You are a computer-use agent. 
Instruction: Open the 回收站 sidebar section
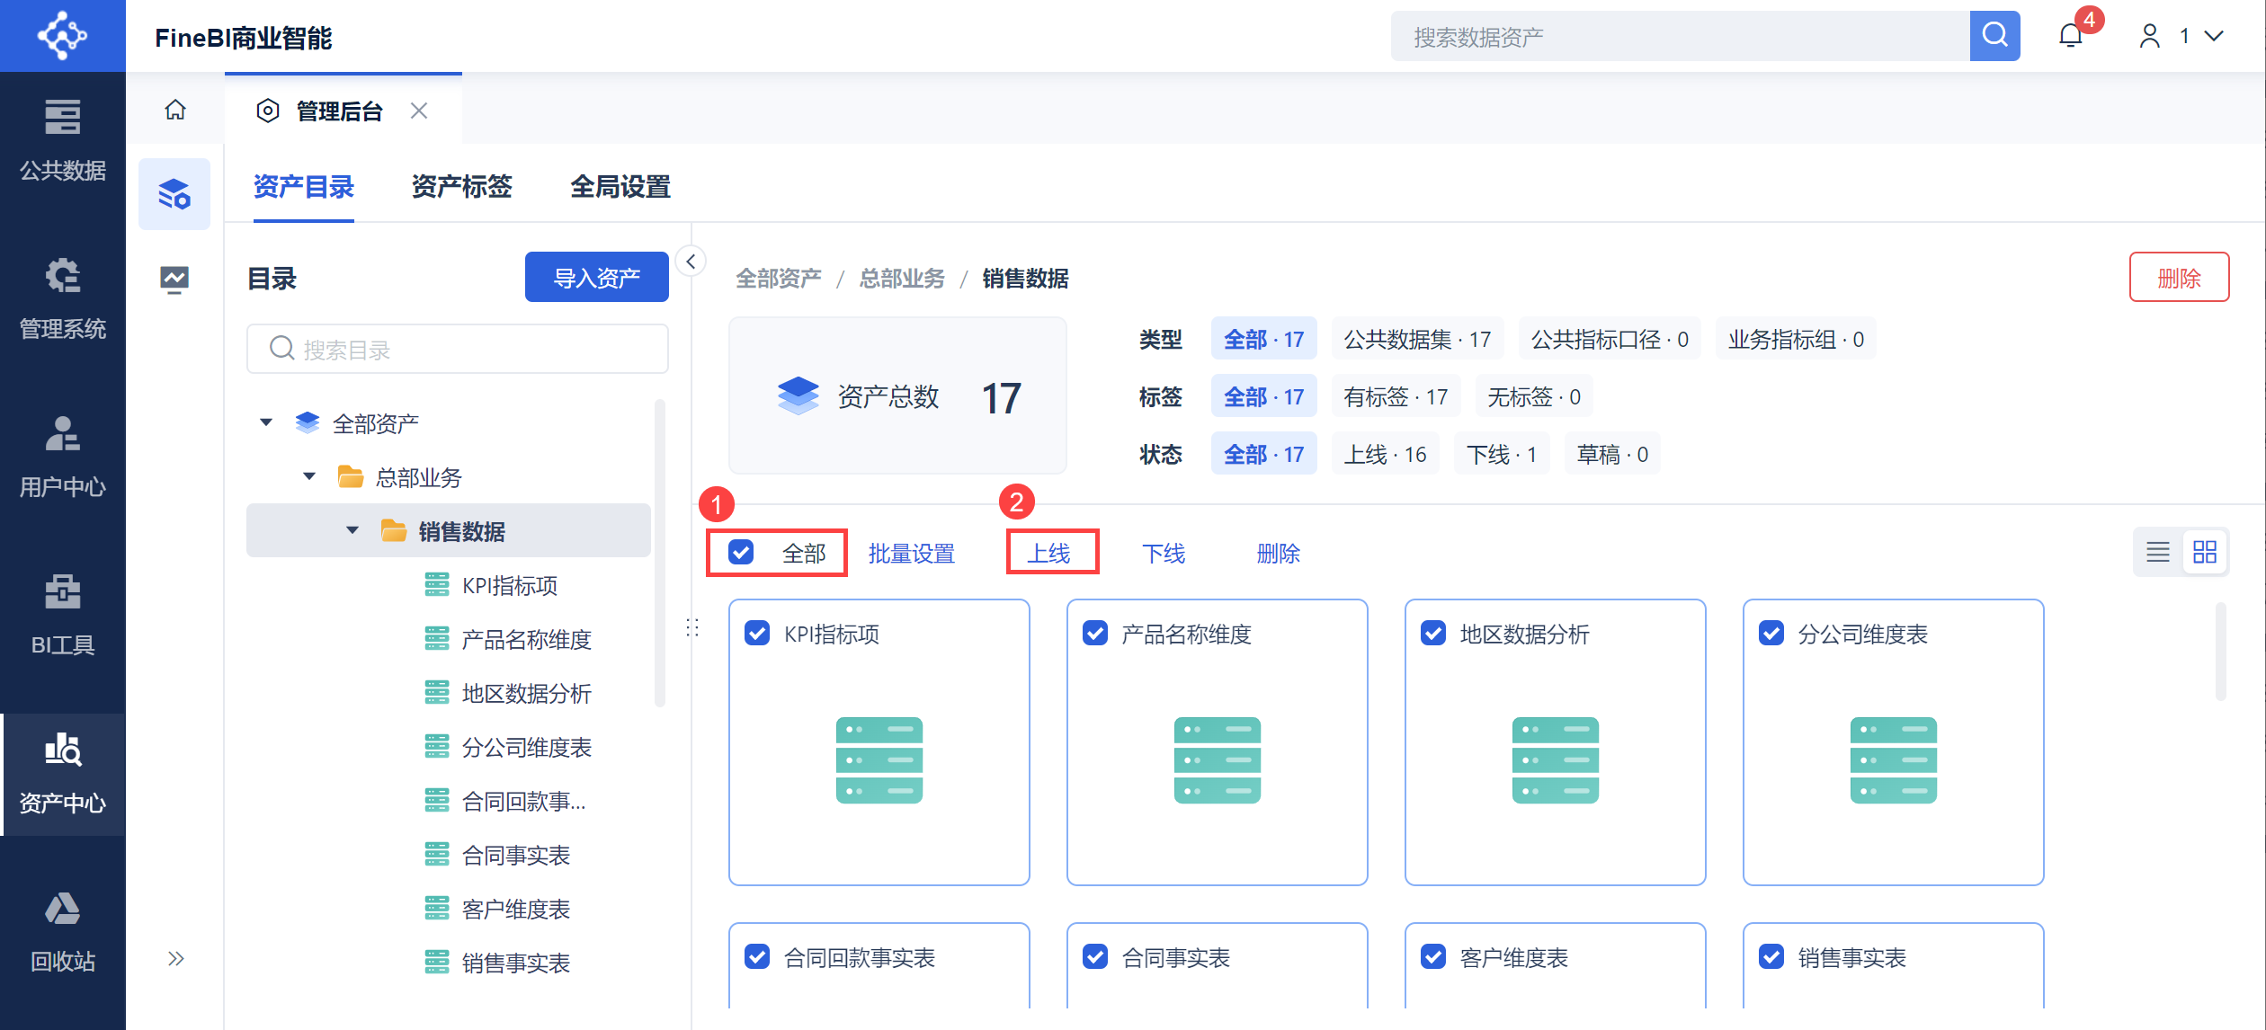[x=63, y=933]
